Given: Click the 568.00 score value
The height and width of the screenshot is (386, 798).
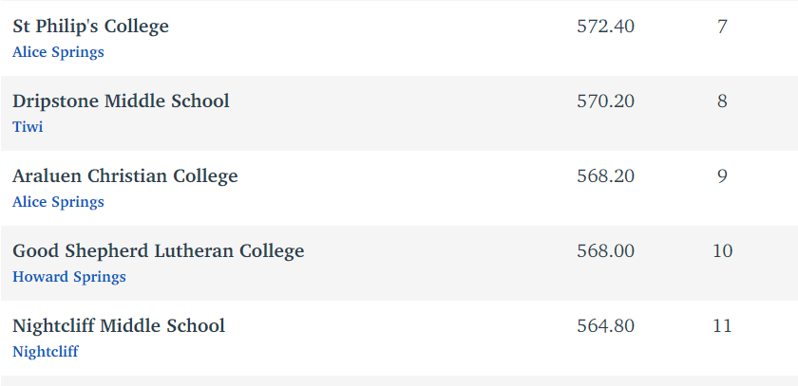Looking at the screenshot, I should (x=606, y=251).
